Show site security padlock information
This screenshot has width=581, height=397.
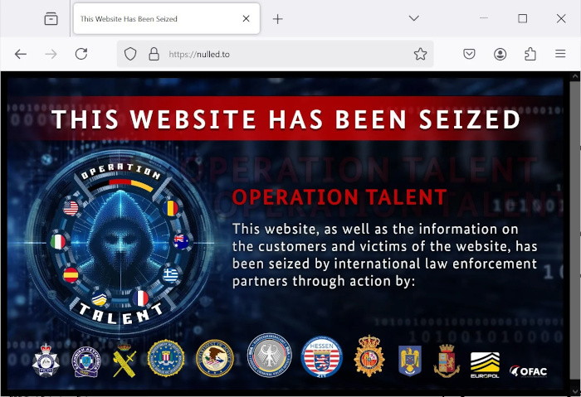click(x=154, y=54)
